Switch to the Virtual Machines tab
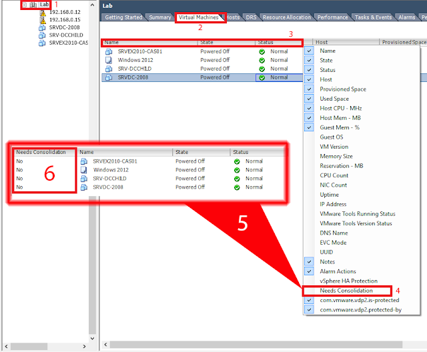427x352 pixels. pos(199,17)
